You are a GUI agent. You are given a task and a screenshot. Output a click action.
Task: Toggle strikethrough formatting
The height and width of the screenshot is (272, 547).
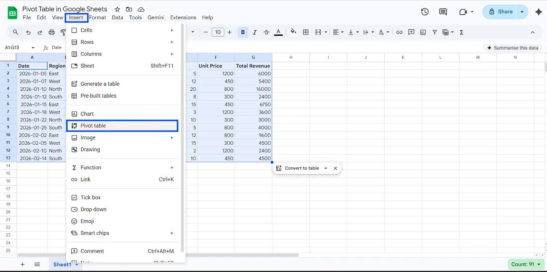pyautogui.click(x=266, y=32)
